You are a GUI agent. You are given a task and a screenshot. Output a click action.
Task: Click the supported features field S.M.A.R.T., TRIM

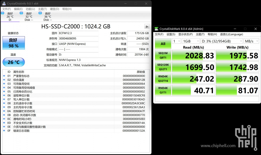[104, 65]
